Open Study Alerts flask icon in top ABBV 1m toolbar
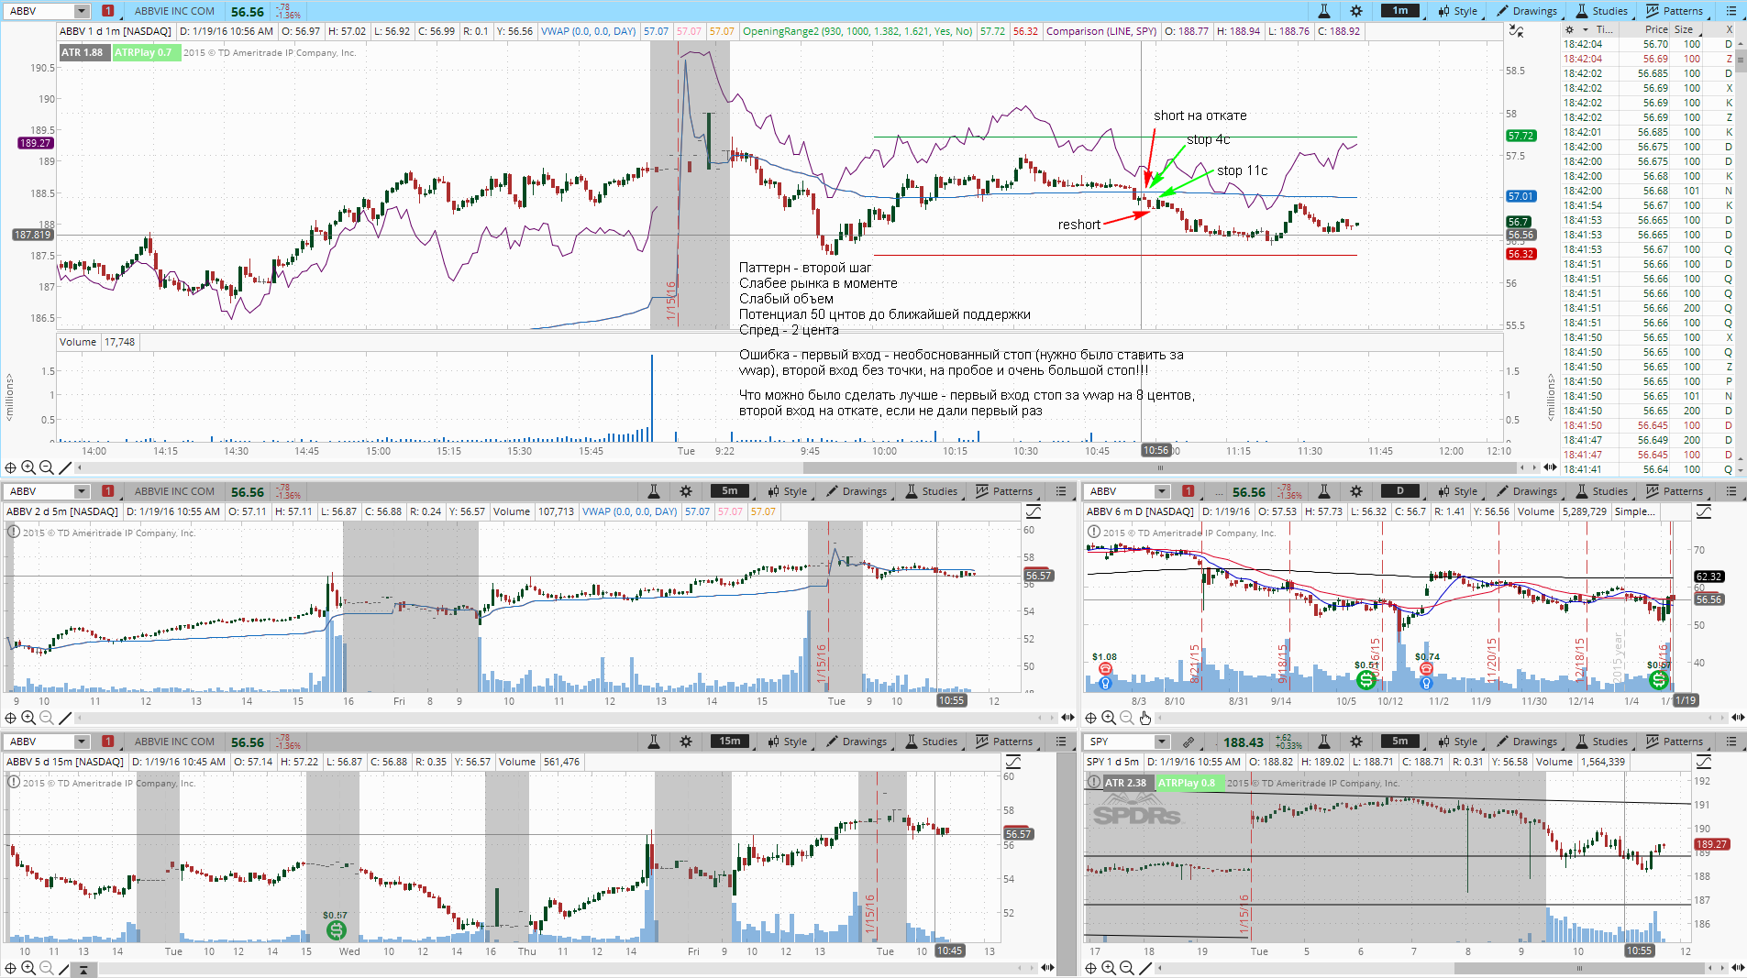Screen dimensions: 1747x978 click(x=1323, y=11)
